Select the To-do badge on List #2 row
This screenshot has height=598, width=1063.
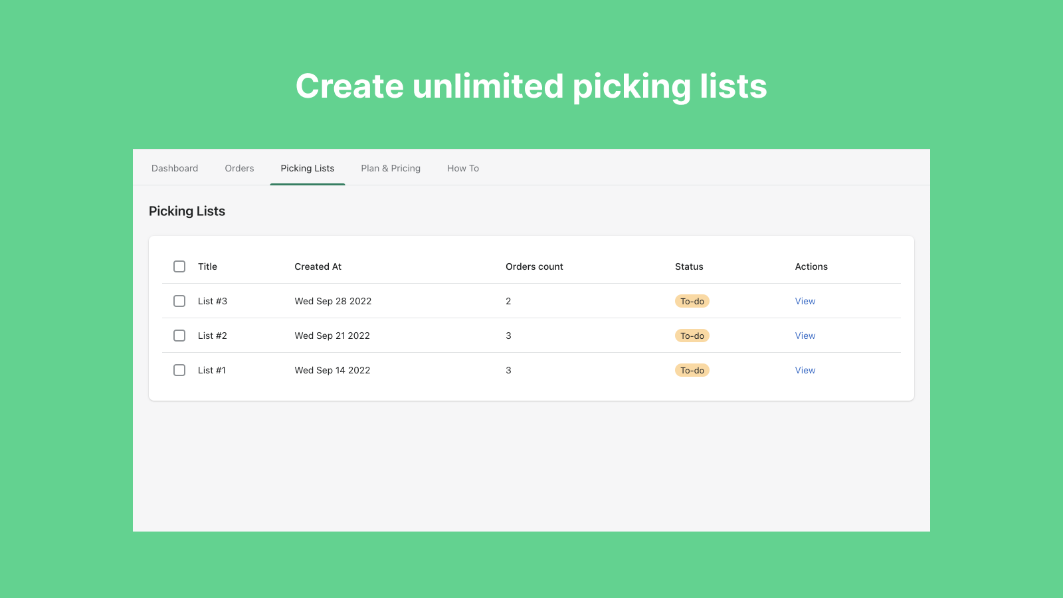click(x=692, y=336)
